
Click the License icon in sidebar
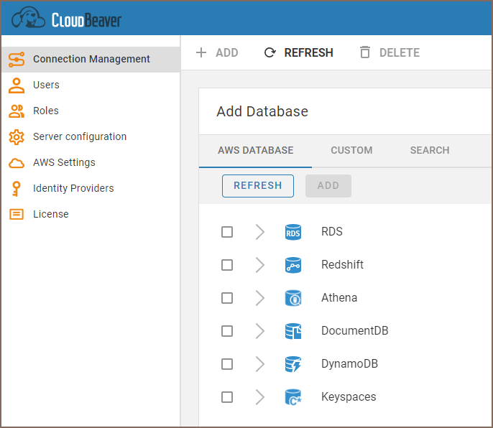pyautogui.click(x=16, y=214)
